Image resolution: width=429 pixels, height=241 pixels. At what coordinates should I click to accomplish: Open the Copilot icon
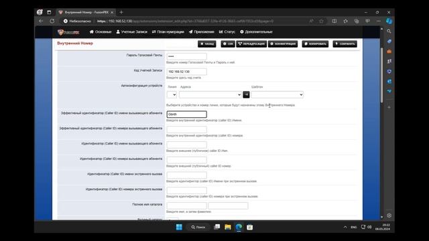(389, 21)
